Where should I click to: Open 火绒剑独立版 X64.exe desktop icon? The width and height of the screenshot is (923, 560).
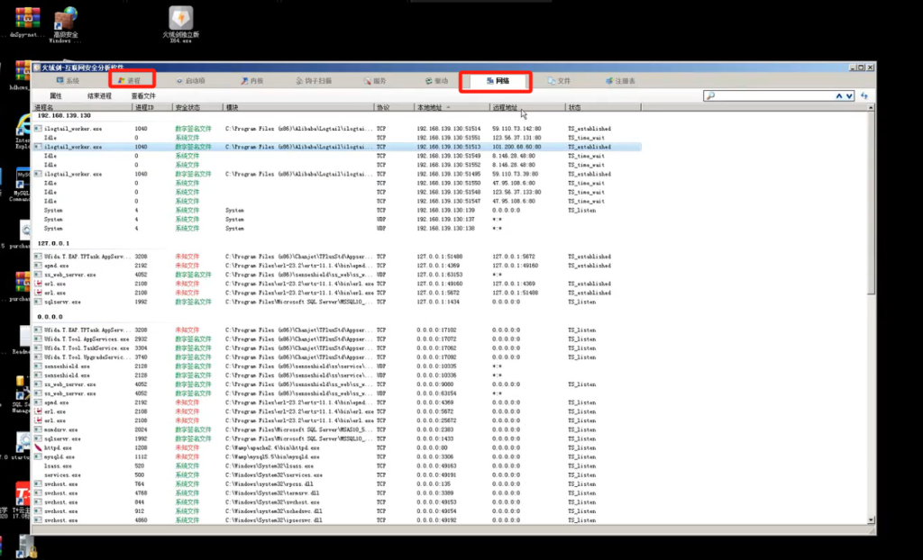(180, 26)
